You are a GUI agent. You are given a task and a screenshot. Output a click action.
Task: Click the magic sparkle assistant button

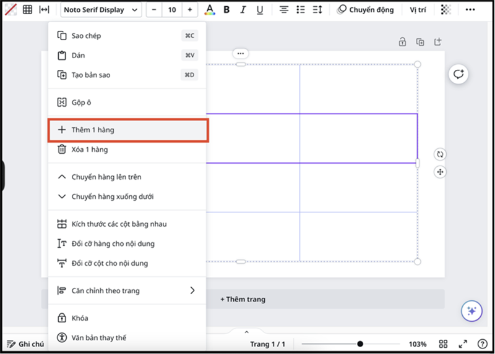tap(471, 311)
